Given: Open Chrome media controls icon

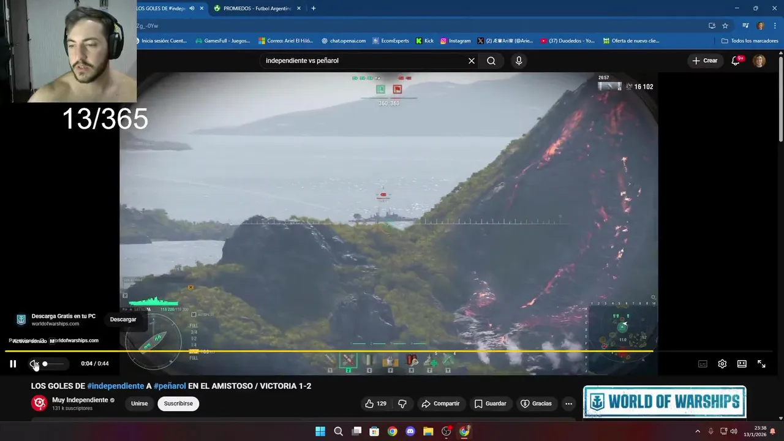Looking at the screenshot, I should point(745,26).
